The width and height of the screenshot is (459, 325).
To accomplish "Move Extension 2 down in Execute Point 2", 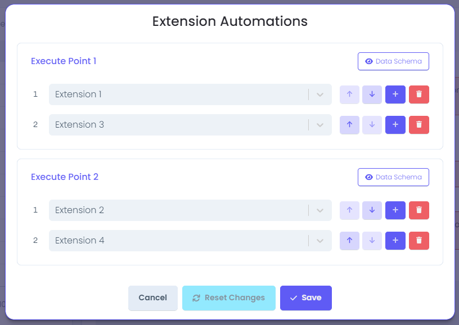I will coord(372,210).
